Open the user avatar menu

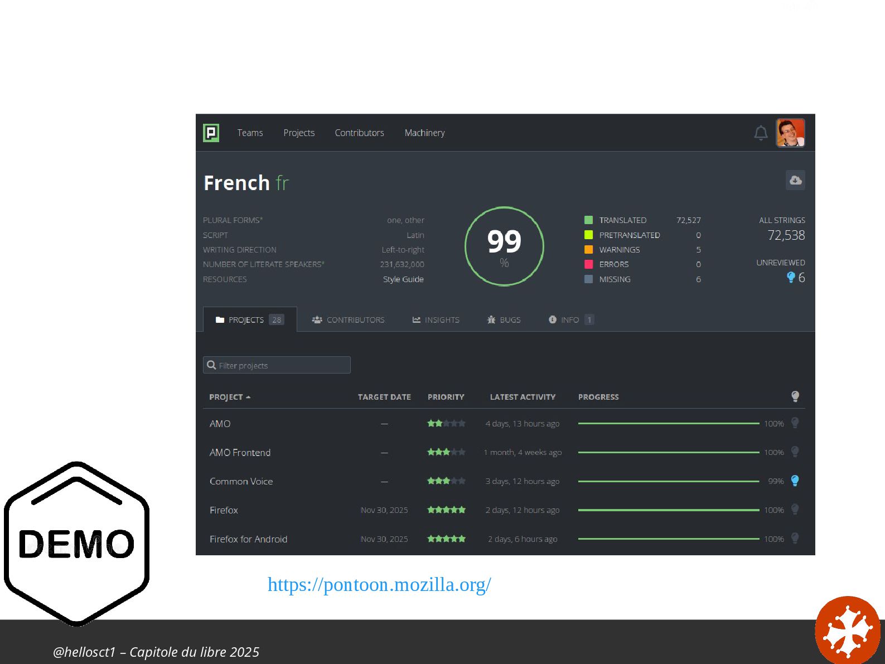pyautogui.click(x=790, y=133)
